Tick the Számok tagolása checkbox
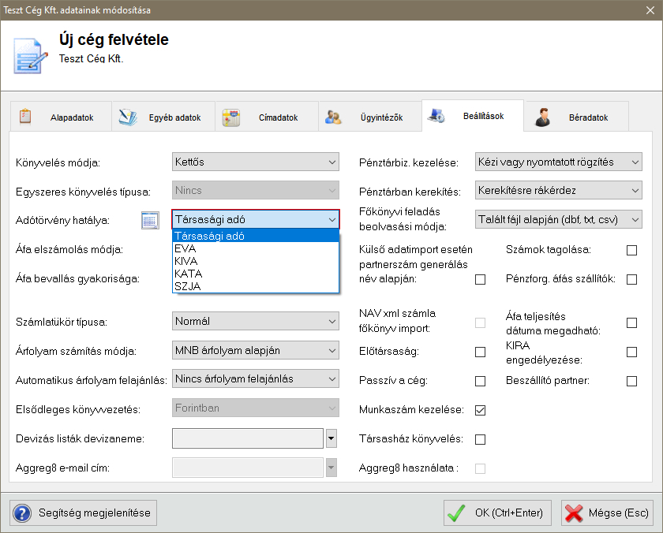663x533 pixels. (631, 250)
